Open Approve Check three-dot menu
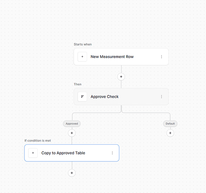The height and width of the screenshot is (193, 206). [x=162, y=96]
